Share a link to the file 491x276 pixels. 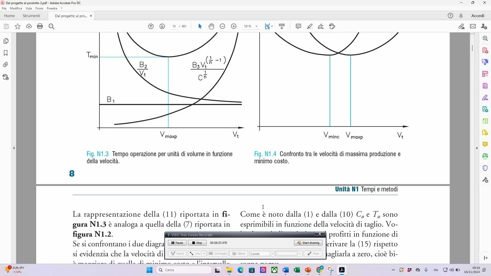point(461,26)
